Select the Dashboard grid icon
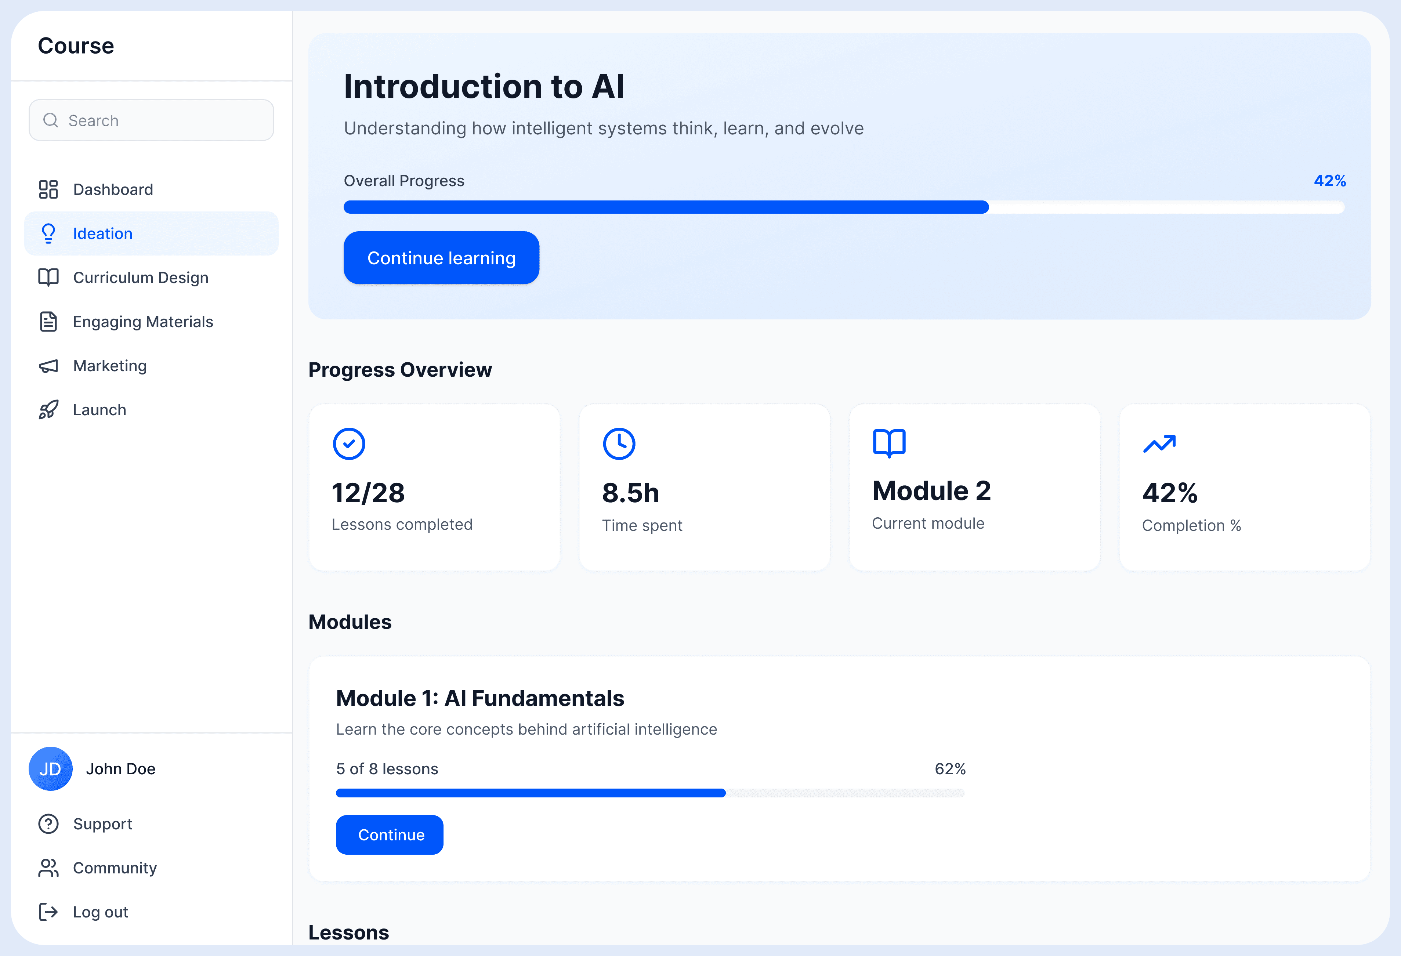This screenshot has height=956, width=1401. pyautogui.click(x=48, y=189)
